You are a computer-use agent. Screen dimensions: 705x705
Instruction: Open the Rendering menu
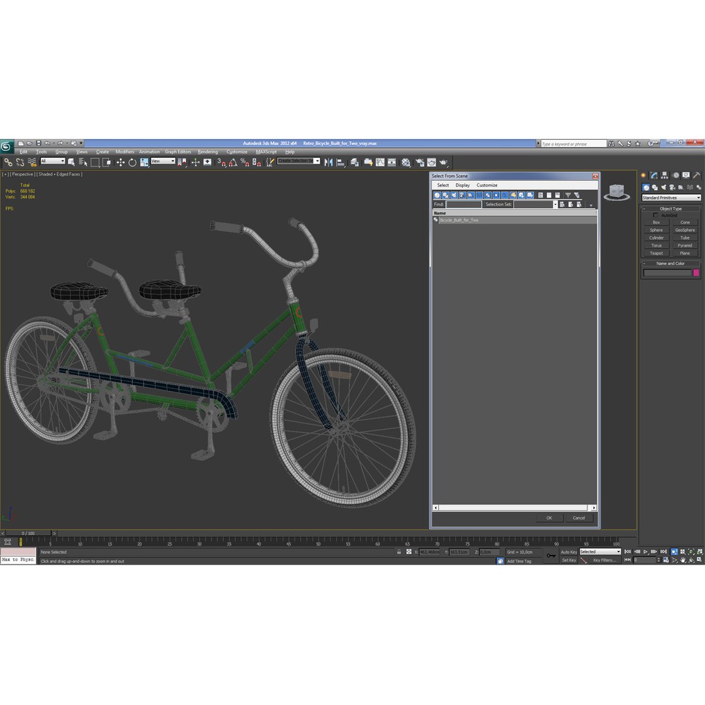coord(208,152)
